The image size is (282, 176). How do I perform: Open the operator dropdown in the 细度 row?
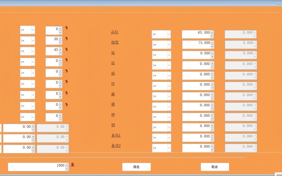click(169, 45)
